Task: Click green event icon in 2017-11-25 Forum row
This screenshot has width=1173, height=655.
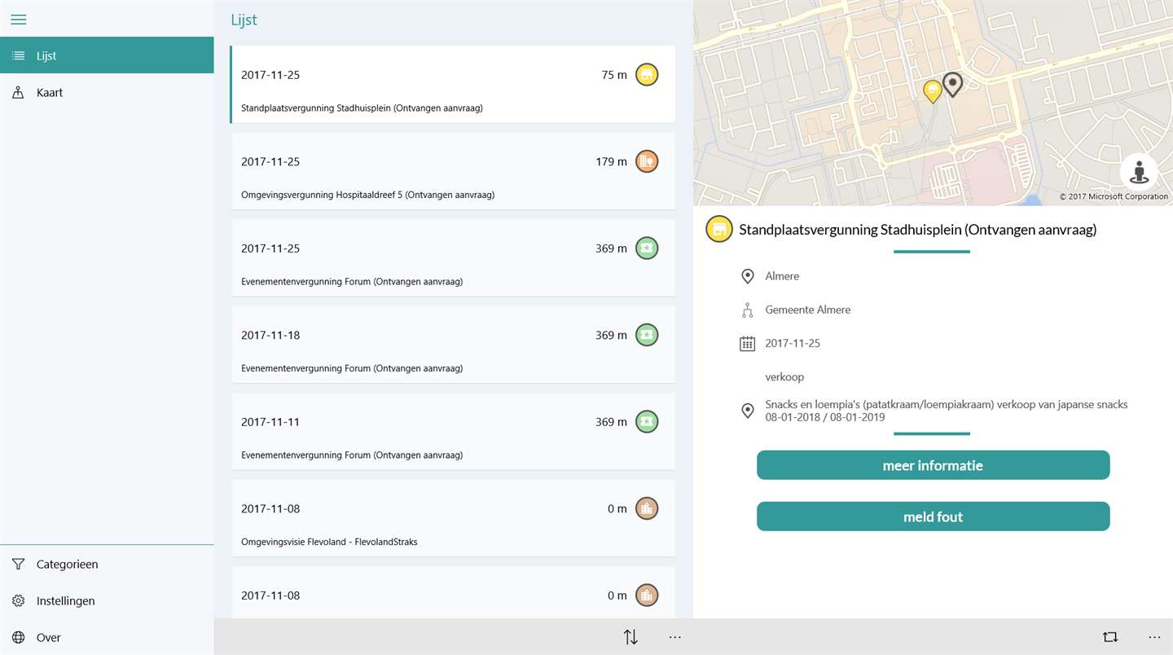Action: pyautogui.click(x=647, y=248)
